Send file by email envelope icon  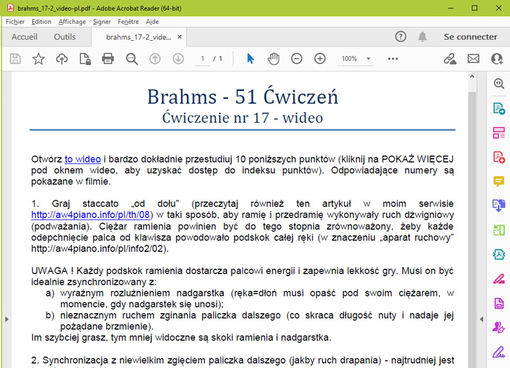pyautogui.click(x=473, y=59)
